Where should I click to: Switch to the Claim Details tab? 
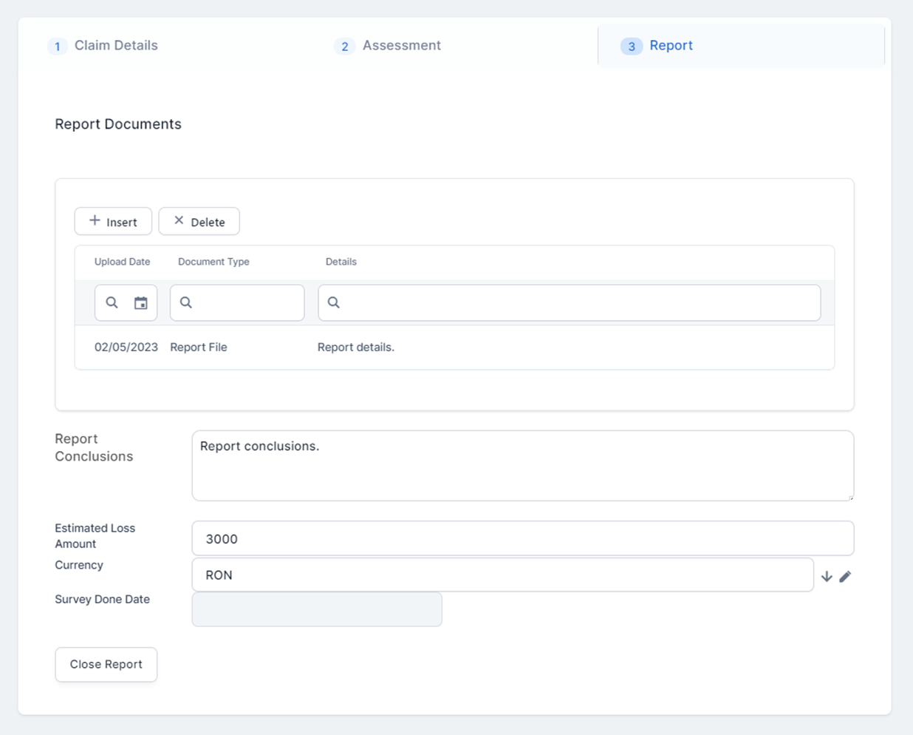pyautogui.click(x=116, y=46)
